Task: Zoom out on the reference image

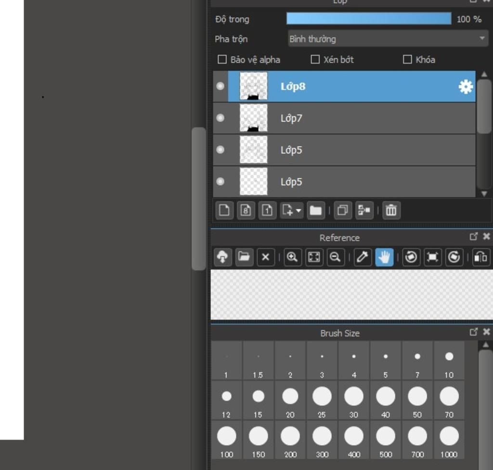Action: (x=335, y=257)
